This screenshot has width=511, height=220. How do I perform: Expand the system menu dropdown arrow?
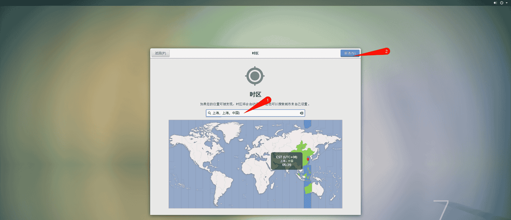[x=506, y=3]
